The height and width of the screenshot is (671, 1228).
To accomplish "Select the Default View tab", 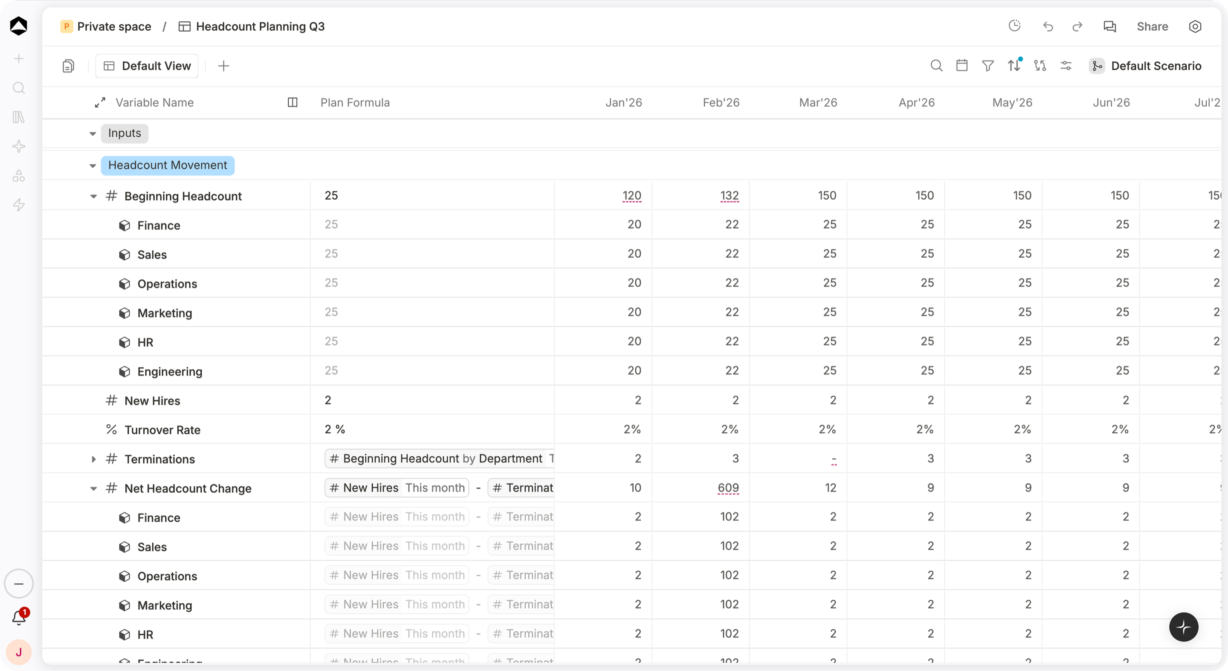I will tap(147, 66).
